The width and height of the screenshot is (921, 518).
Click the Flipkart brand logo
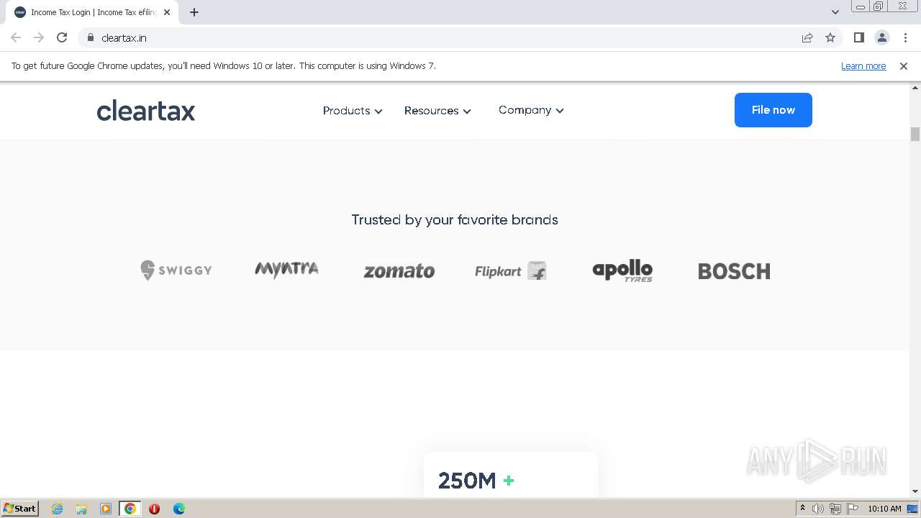(511, 271)
